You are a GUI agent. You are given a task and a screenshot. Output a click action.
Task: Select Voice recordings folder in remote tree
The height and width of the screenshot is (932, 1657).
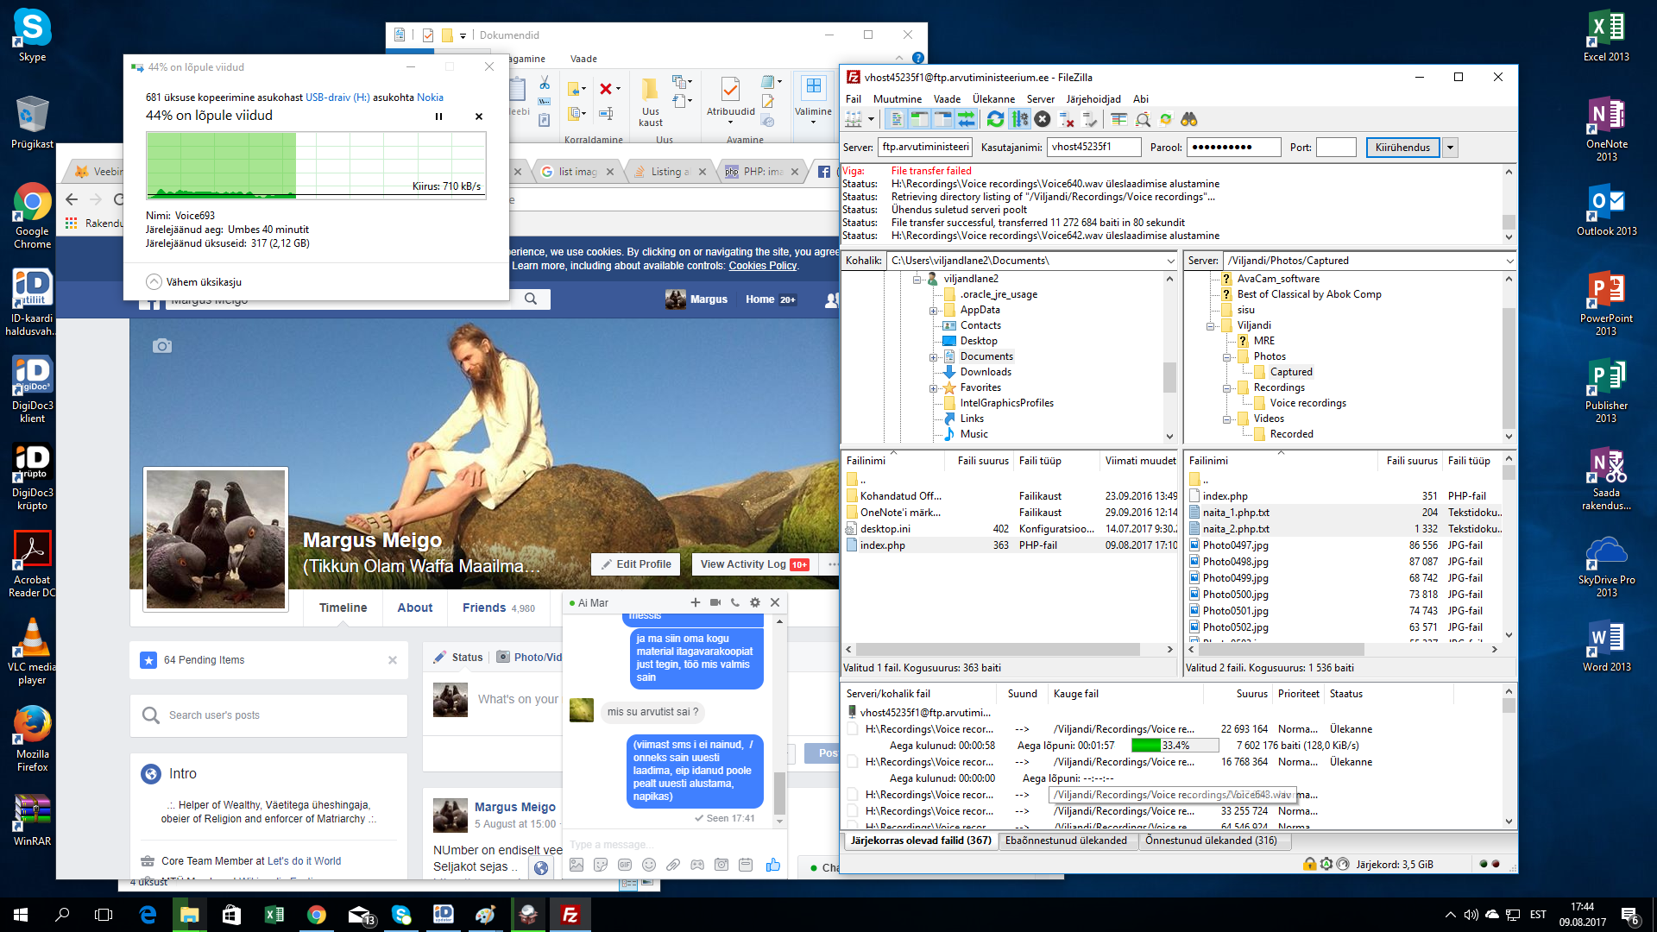pos(1307,403)
